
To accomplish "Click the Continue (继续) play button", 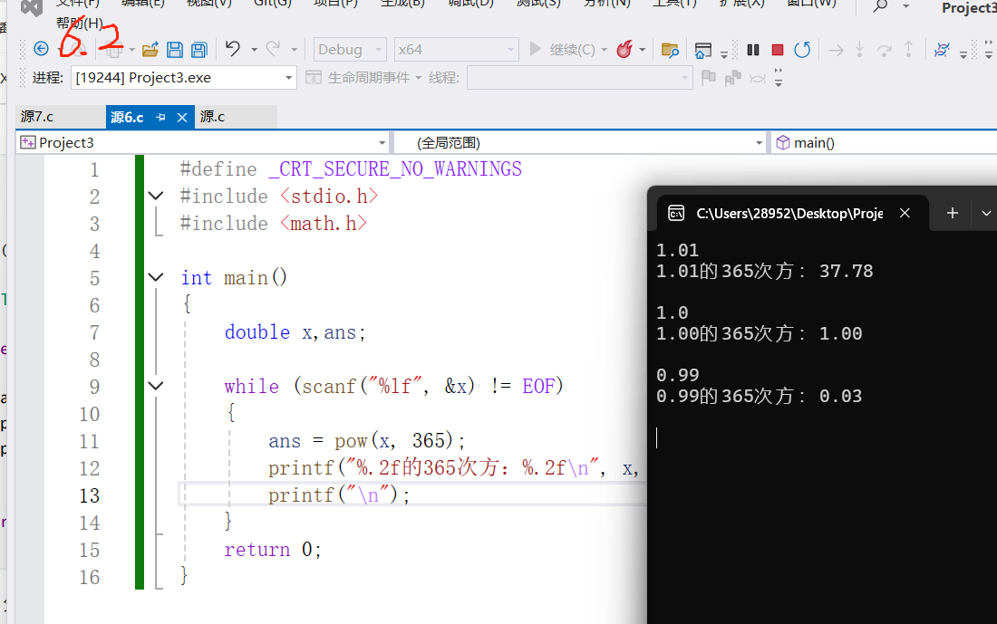I will [x=536, y=49].
